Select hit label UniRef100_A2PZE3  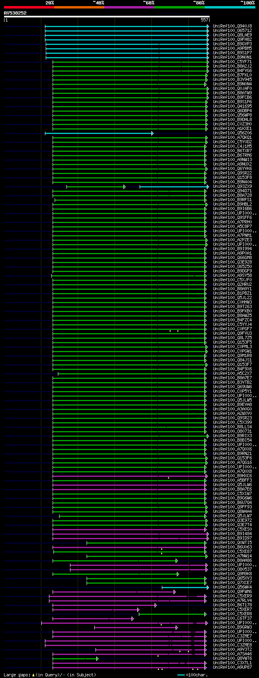[232, 240]
